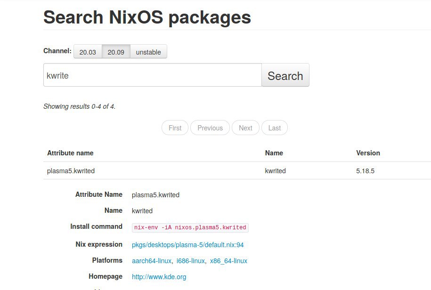Click the kwrited value beside Name label
This screenshot has width=431, height=290.
tap(142, 210)
